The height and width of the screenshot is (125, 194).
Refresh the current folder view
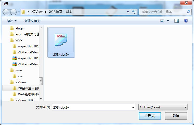tap(134, 12)
